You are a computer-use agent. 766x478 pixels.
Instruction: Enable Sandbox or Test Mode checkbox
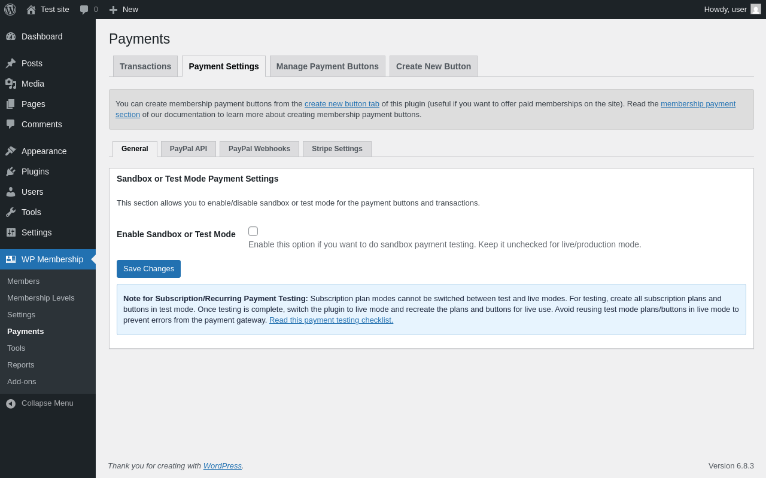point(253,231)
